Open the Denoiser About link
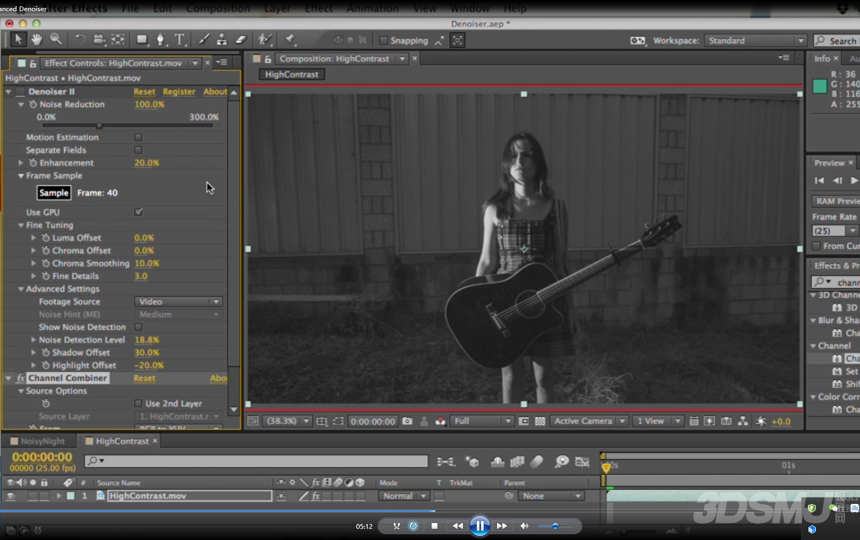 [x=215, y=92]
